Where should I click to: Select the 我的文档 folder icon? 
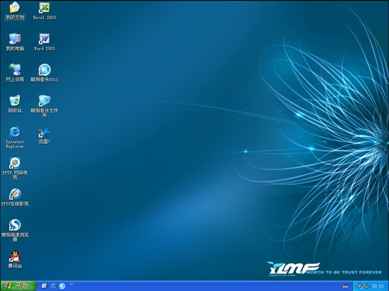pyautogui.click(x=15, y=11)
